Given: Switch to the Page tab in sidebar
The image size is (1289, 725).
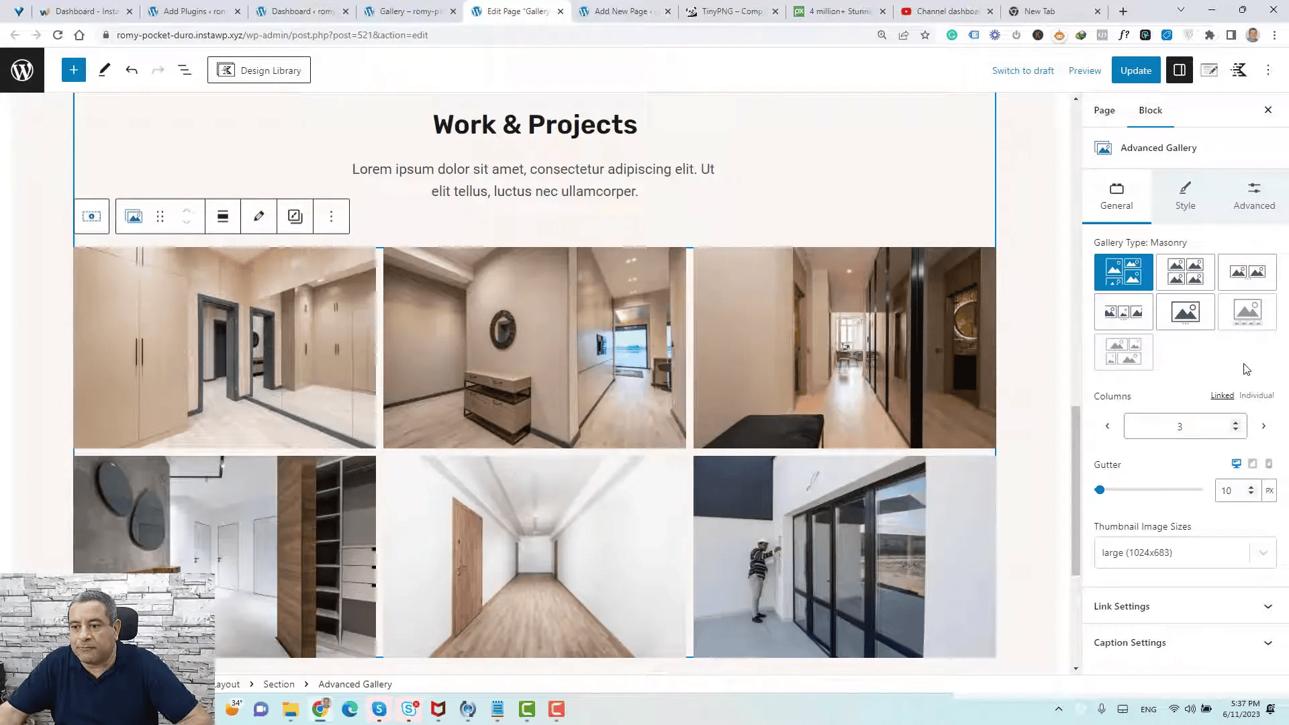Looking at the screenshot, I should tap(1104, 110).
